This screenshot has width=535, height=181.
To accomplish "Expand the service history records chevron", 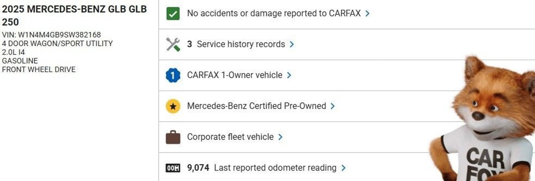I will 292,44.
